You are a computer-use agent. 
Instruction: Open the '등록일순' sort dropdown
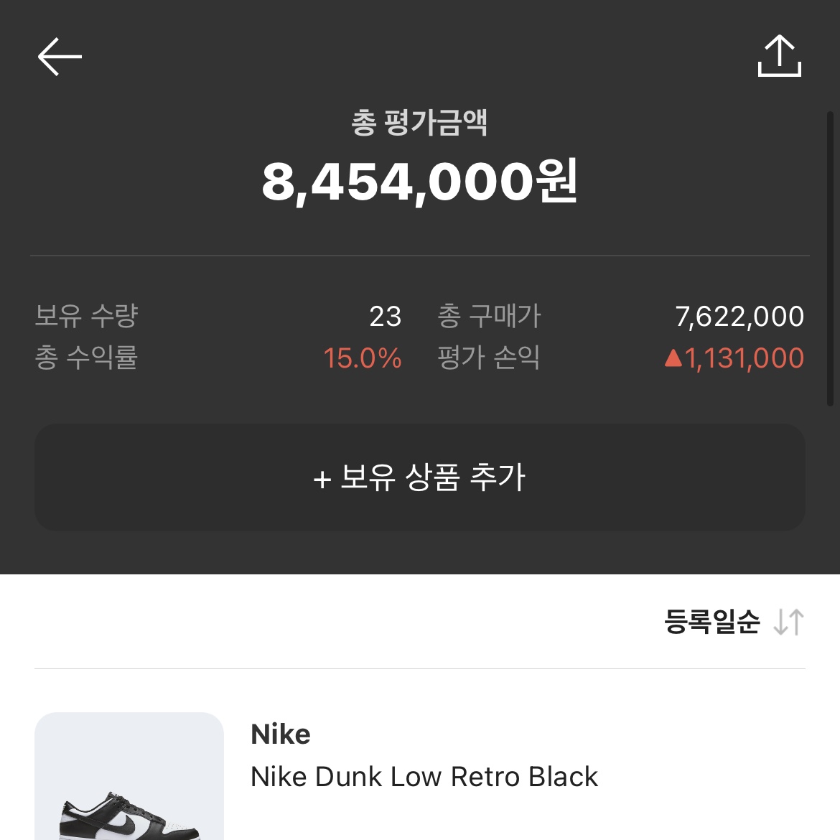[x=711, y=622]
